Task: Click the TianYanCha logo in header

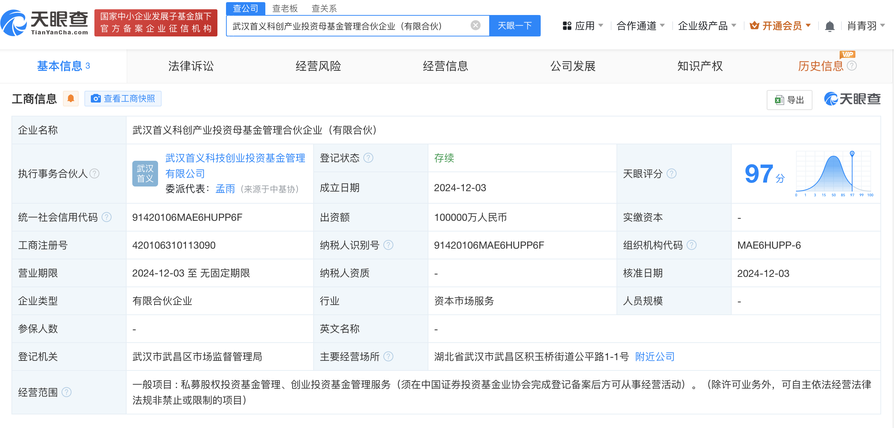Action: pos(44,23)
